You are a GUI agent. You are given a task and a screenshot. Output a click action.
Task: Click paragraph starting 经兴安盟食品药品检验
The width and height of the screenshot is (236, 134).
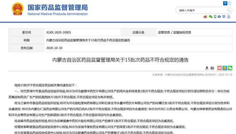(x=95, y=133)
